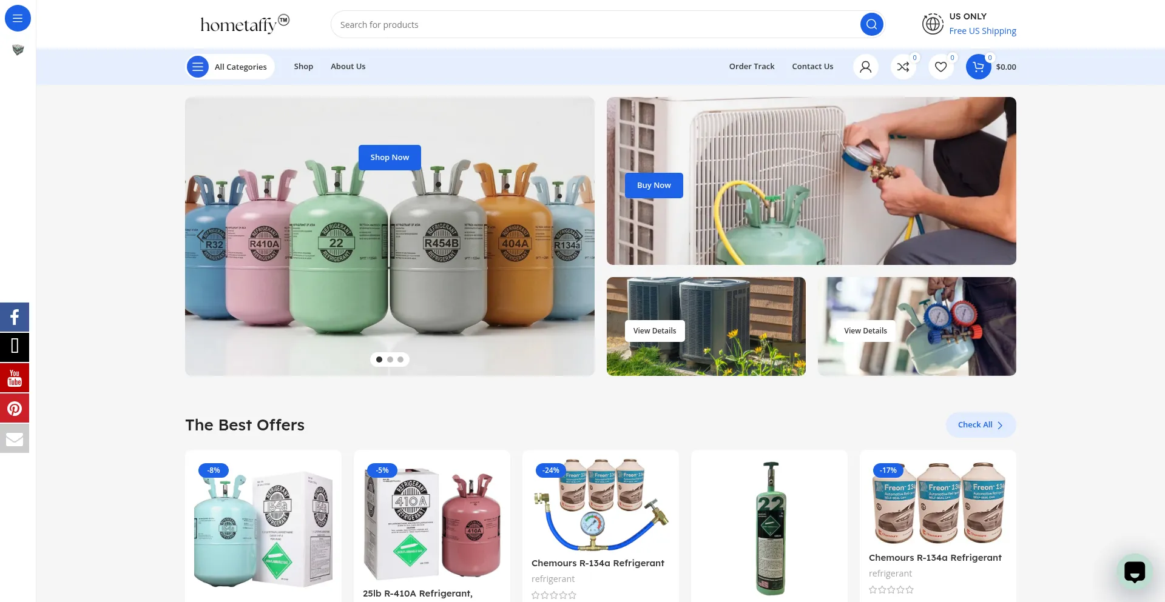Open the About Us page
This screenshot has height=602, width=1165.
(x=348, y=67)
